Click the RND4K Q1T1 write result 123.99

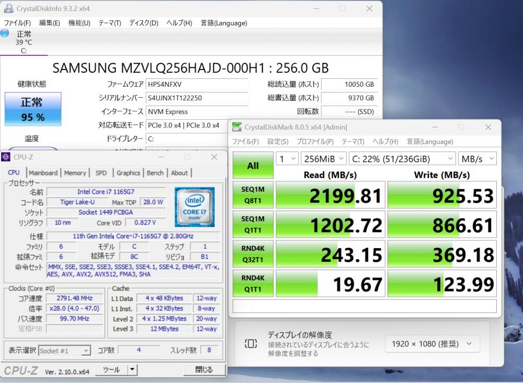[x=442, y=283]
